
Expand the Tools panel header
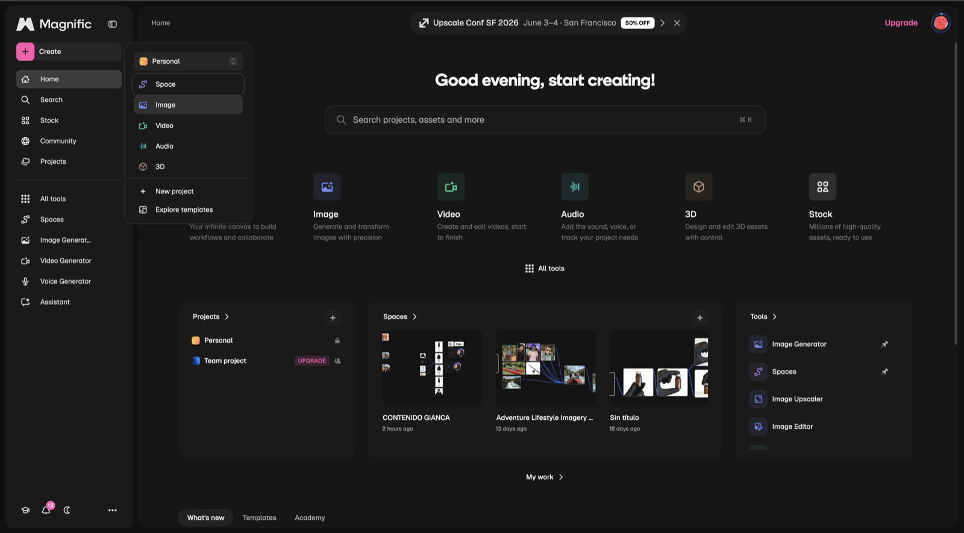pyautogui.click(x=763, y=317)
